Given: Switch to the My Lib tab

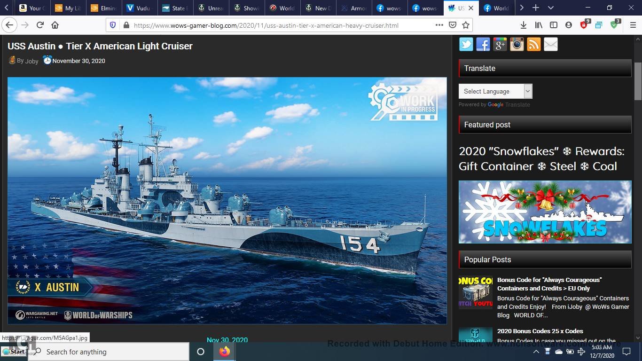Looking at the screenshot, I should click(68, 8).
